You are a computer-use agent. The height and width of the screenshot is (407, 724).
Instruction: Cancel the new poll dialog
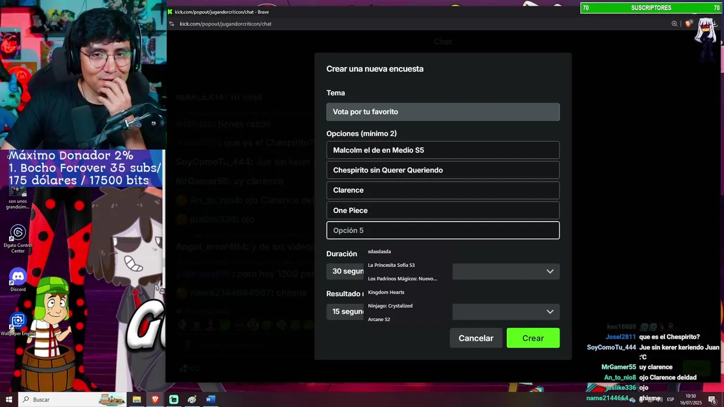(x=476, y=338)
